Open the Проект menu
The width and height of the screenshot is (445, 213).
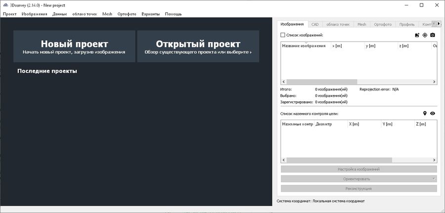9,14
